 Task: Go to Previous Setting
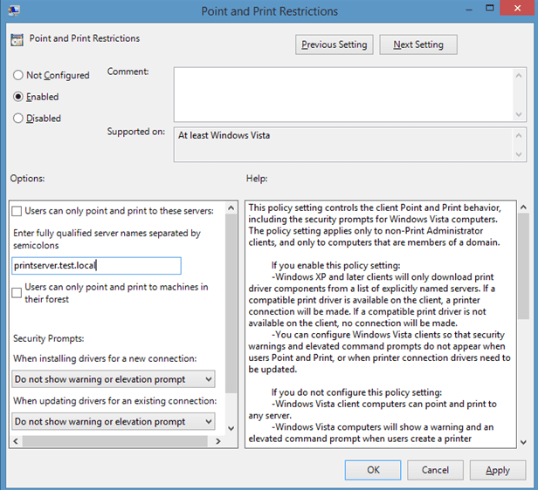pos(335,44)
